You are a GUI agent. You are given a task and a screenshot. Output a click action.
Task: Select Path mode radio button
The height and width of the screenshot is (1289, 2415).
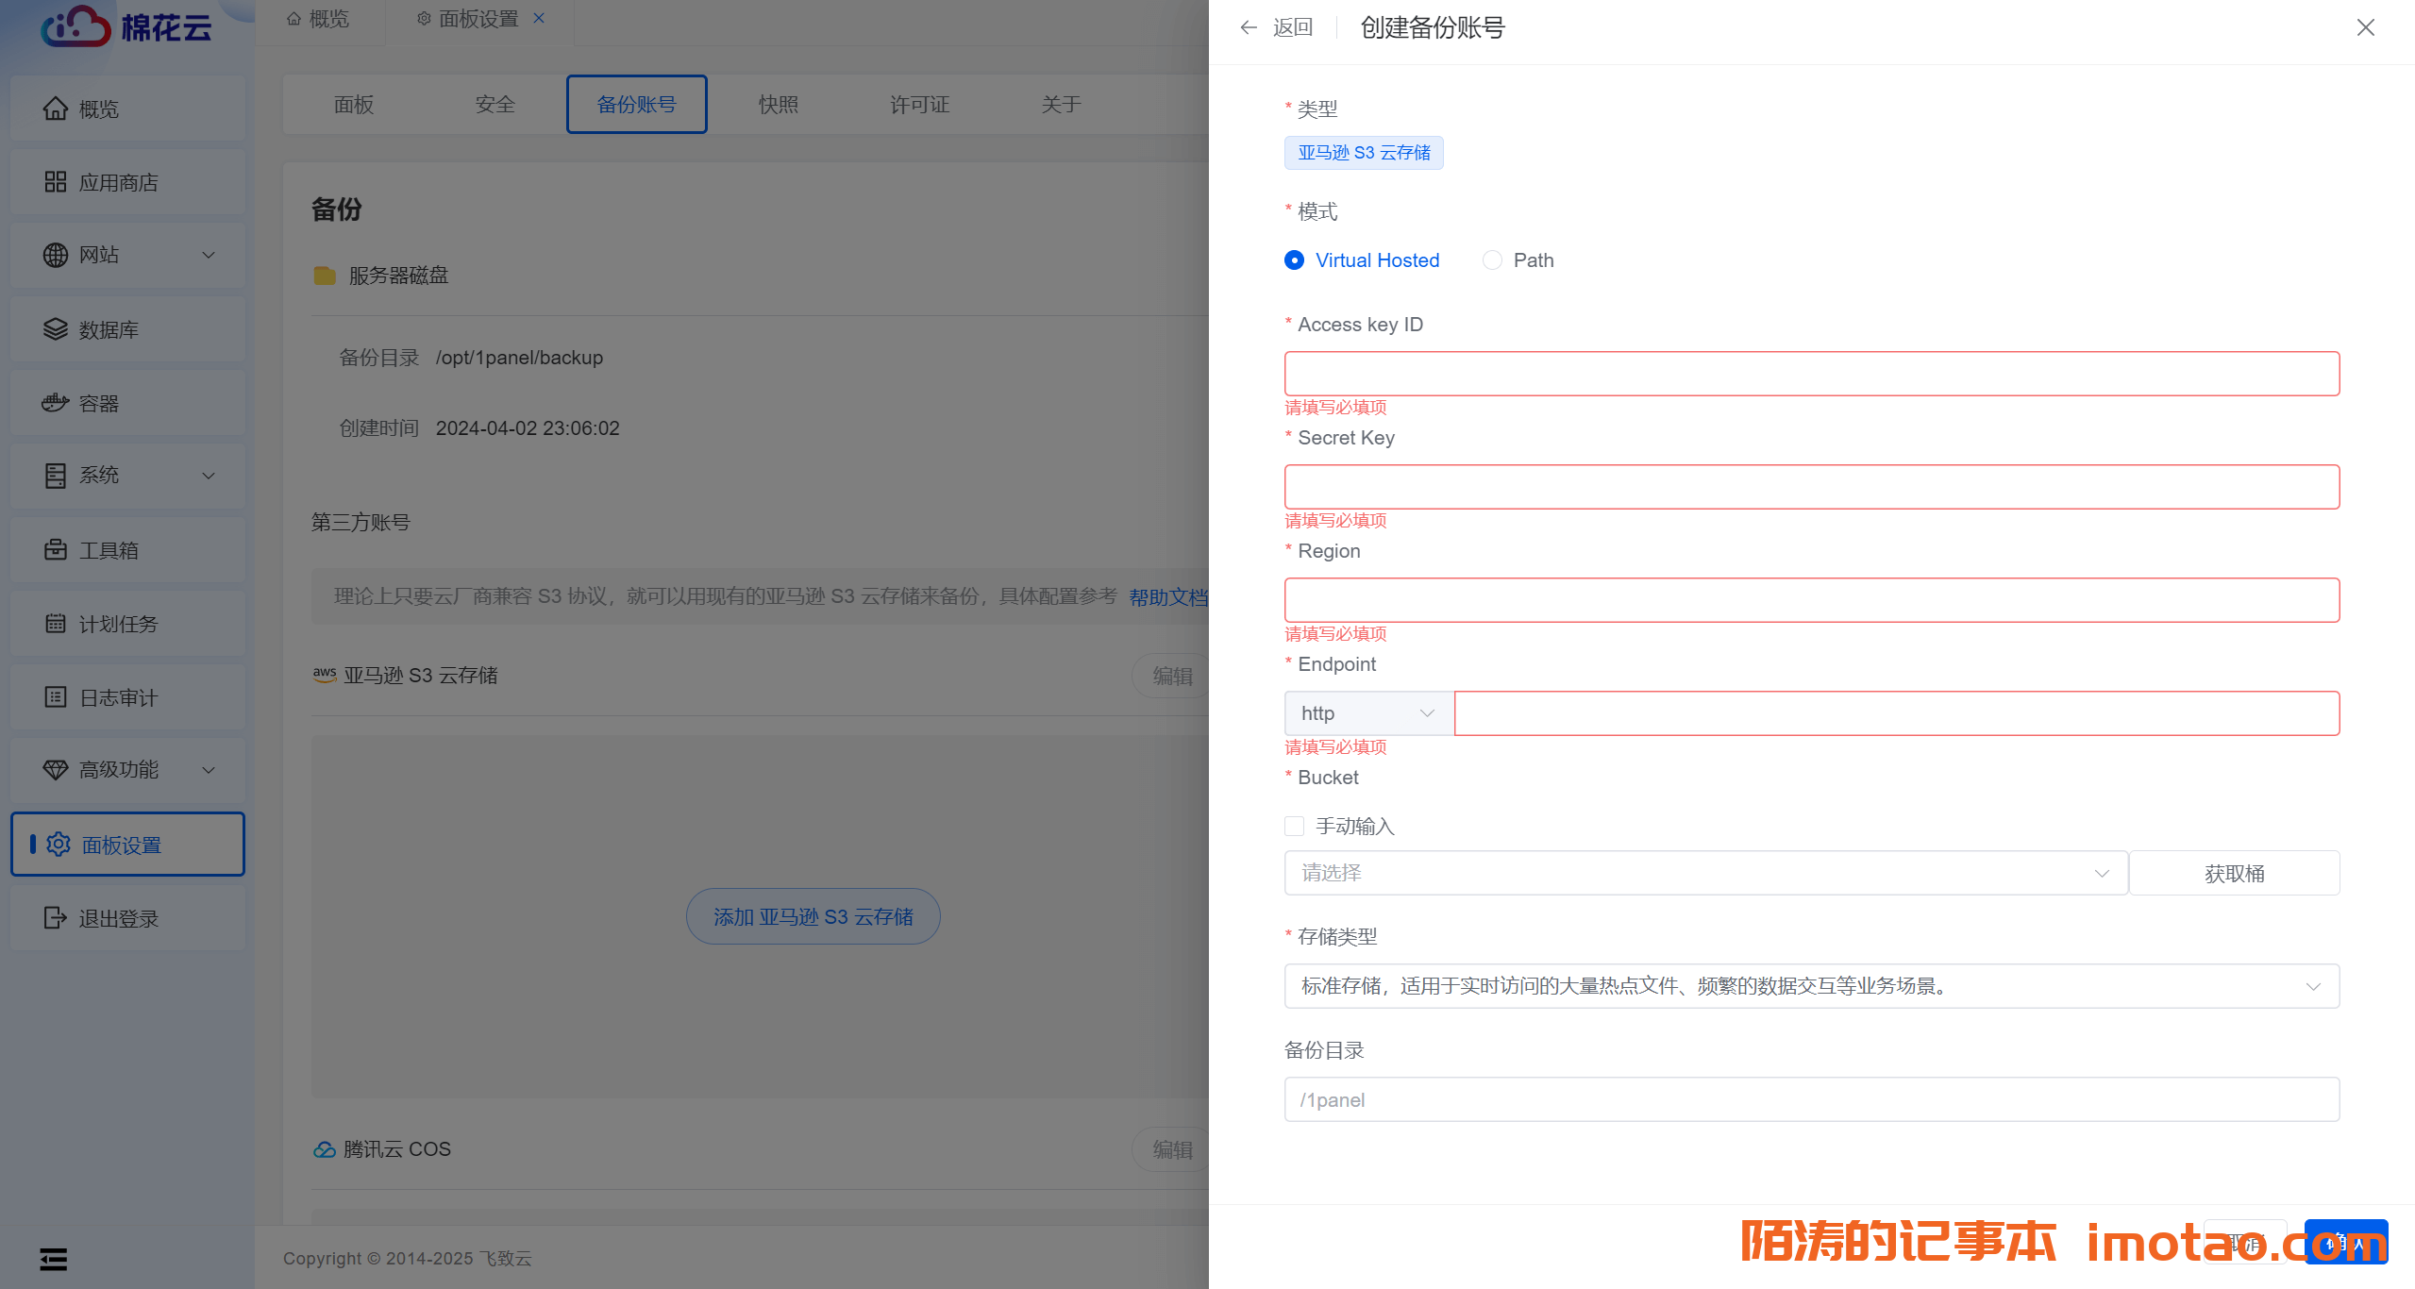click(x=1492, y=260)
